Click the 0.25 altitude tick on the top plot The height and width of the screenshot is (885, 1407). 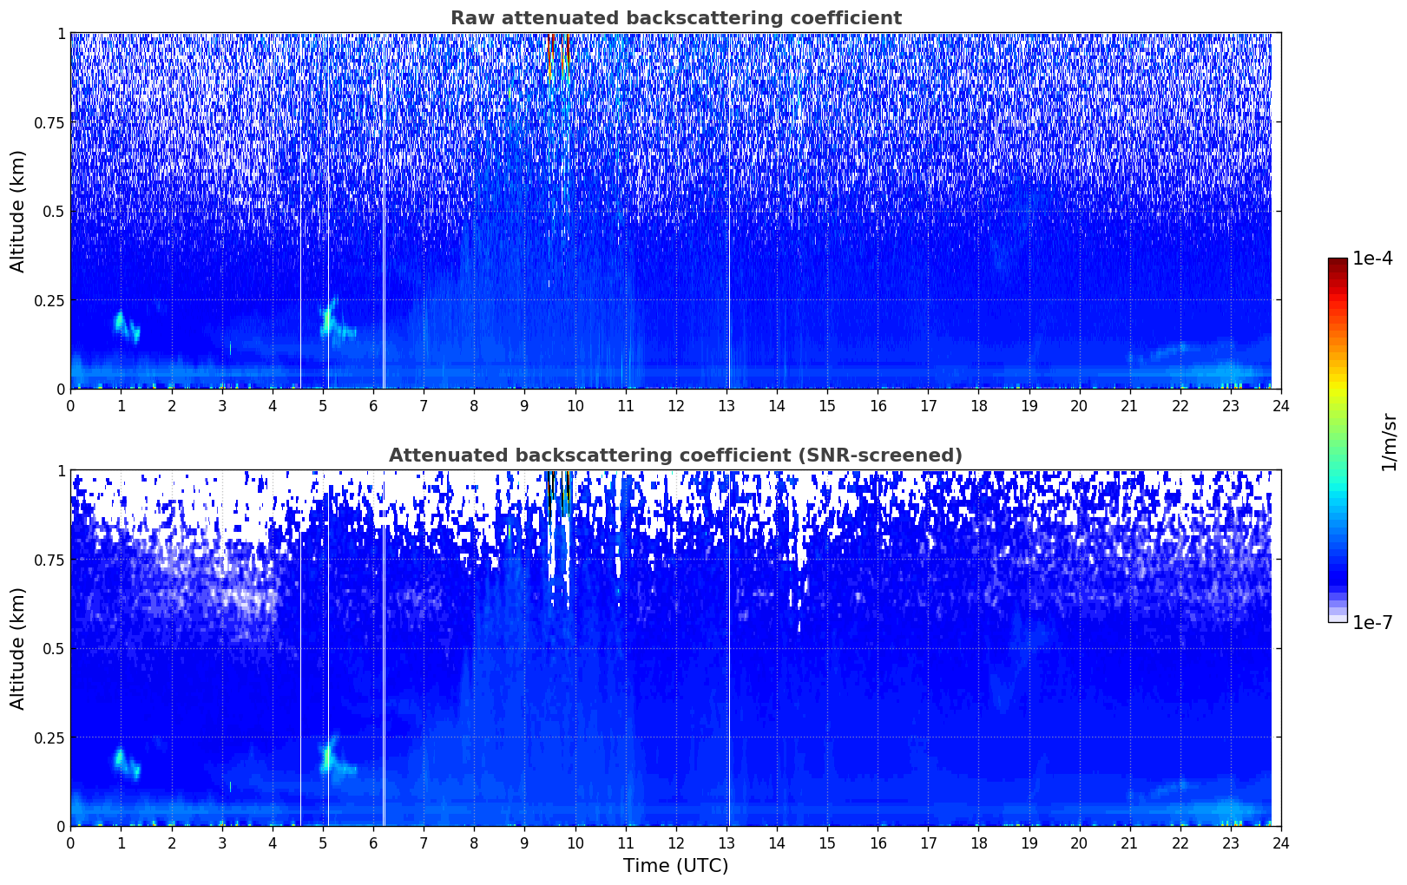tap(49, 300)
